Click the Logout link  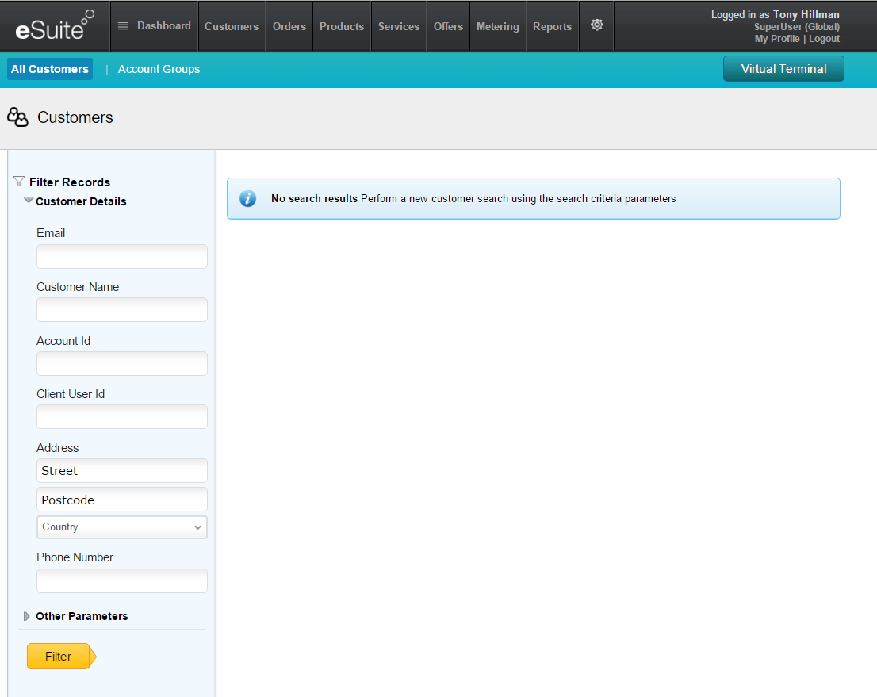tap(824, 39)
